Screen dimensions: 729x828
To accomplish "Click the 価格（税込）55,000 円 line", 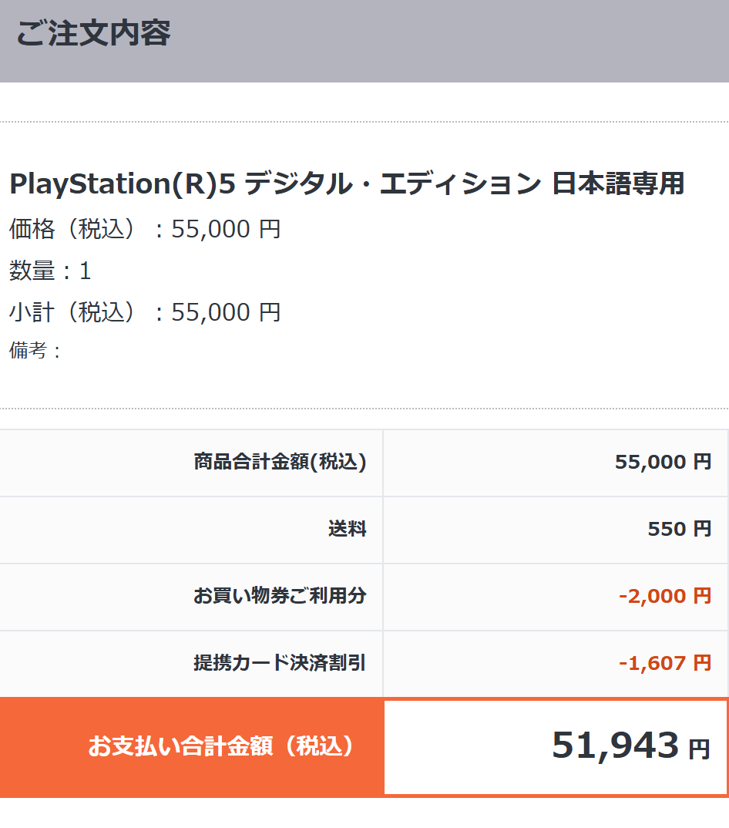I will tap(145, 229).
